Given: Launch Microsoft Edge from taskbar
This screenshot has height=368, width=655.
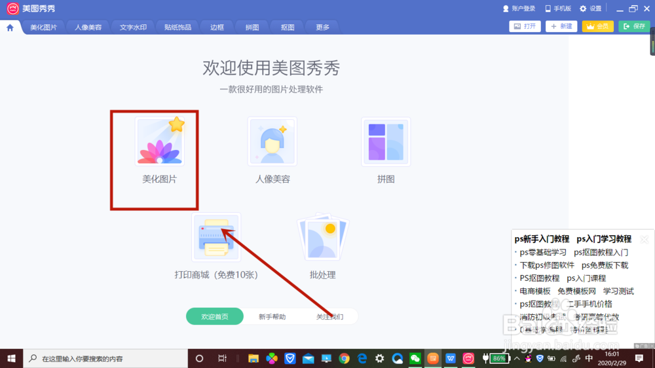Looking at the screenshot, I should coord(362,358).
